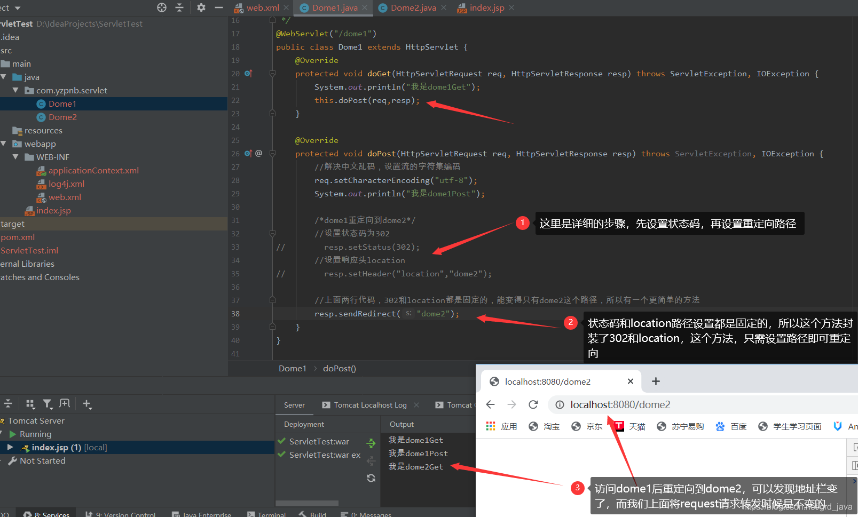Click the Services filter funnel icon
Image resolution: width=858 pixels, height=517 pixels.
(x=48, y=404)
